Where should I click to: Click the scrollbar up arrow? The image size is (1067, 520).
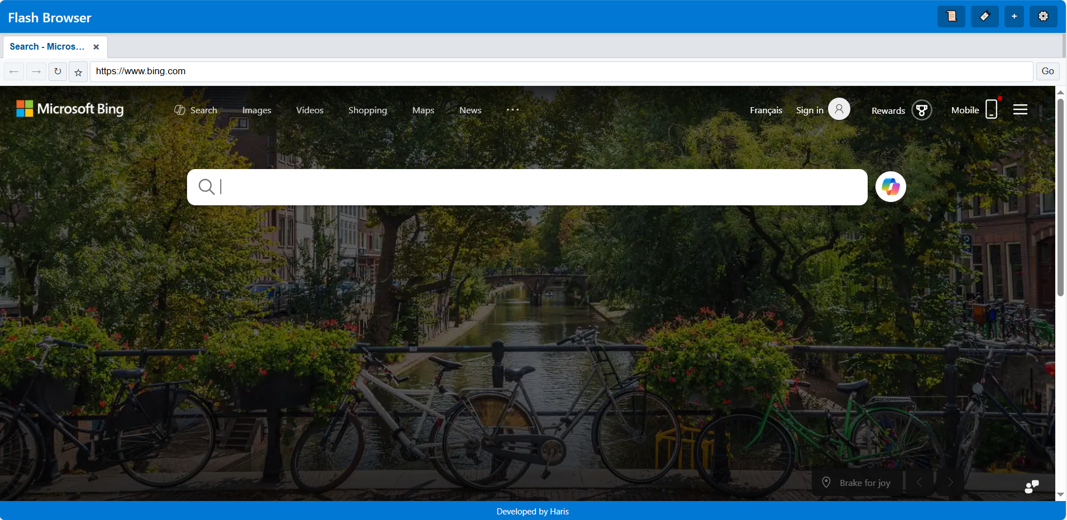1061,92
